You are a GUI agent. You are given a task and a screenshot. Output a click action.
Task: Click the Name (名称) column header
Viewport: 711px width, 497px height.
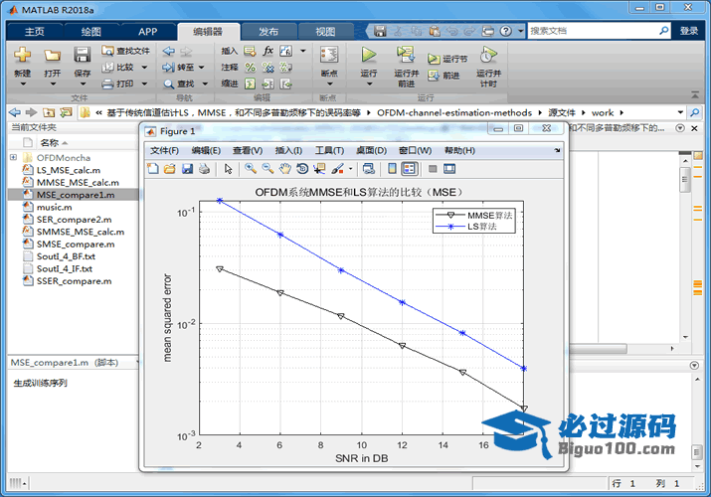click(50, 143)
